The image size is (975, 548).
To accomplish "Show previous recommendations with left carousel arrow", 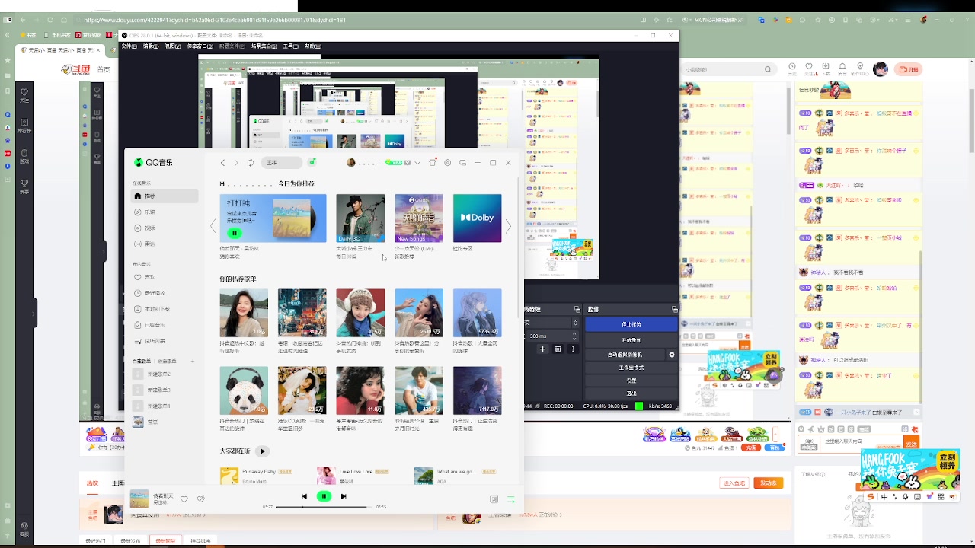I will point(213,226).
